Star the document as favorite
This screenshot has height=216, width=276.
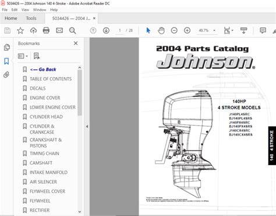pos(20,30)
